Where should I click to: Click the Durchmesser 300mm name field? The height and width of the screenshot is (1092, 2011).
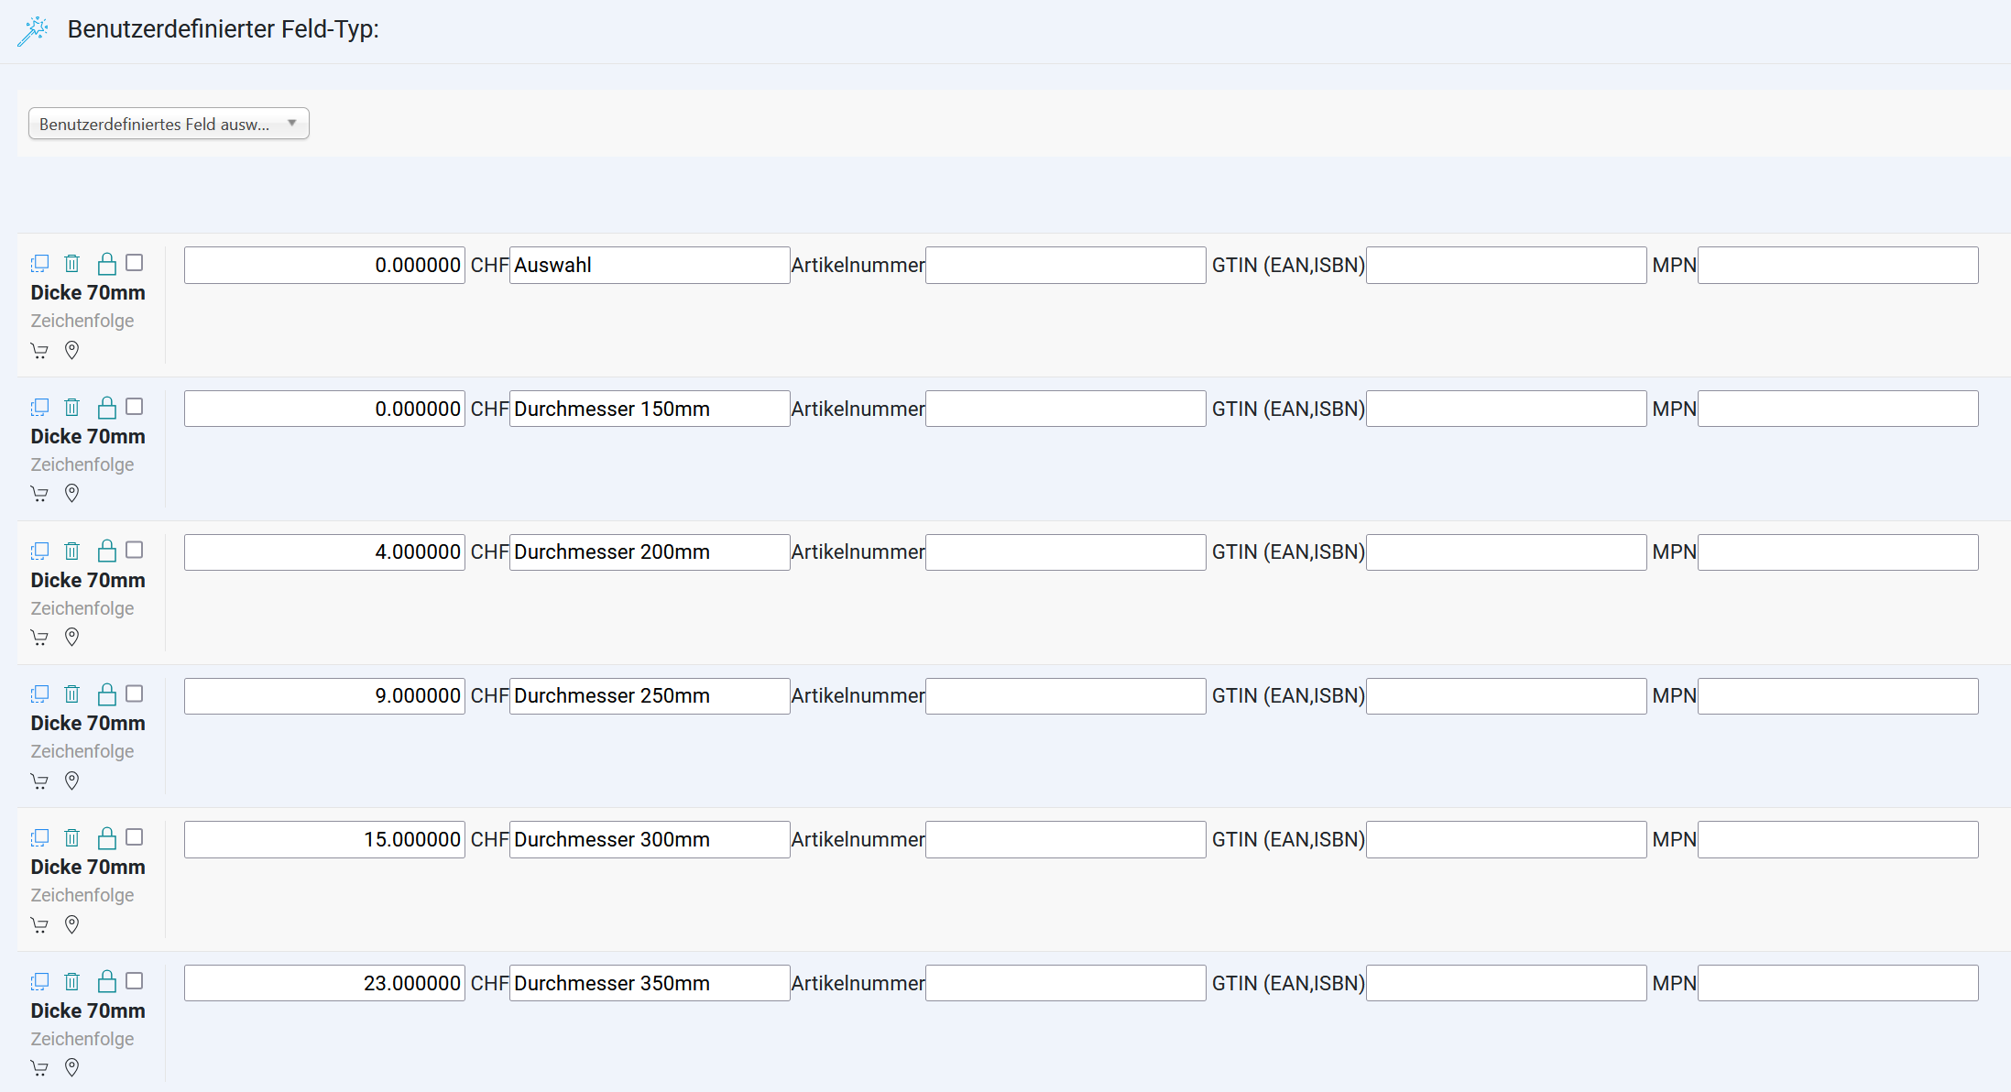(x=649, y=839)
